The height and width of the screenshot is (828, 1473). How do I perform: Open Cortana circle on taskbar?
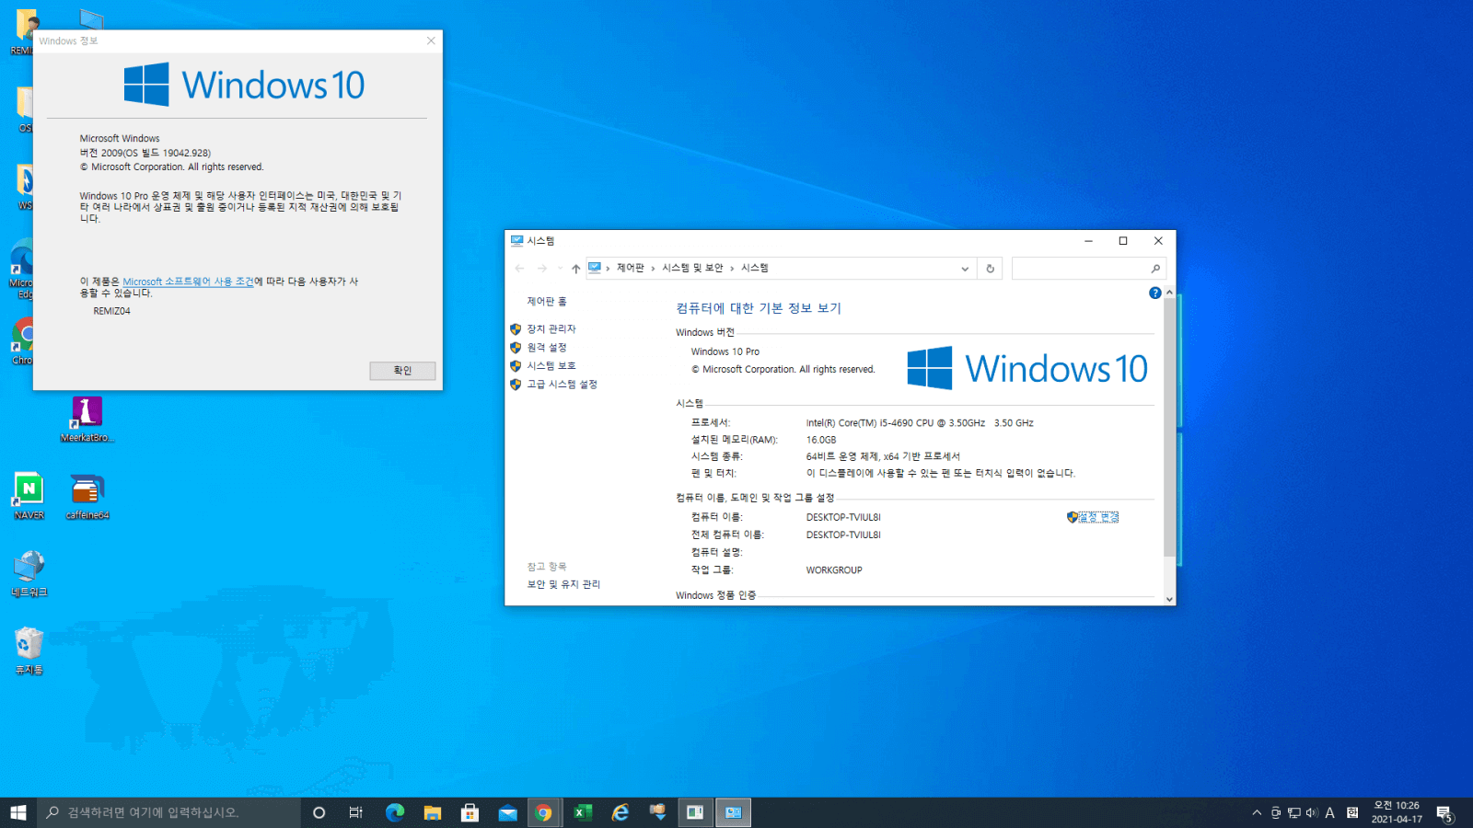(x=319, y=812)
